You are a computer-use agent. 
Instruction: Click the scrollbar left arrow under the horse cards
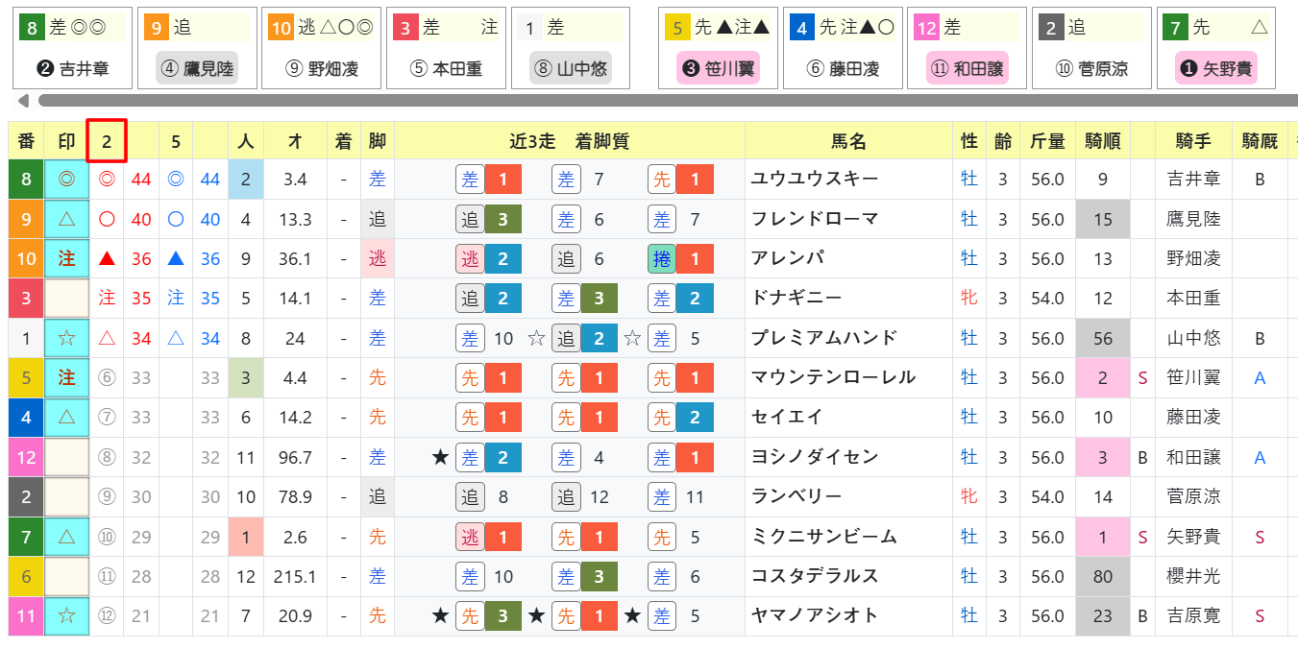pyautogui.click(x=23, y=101)
